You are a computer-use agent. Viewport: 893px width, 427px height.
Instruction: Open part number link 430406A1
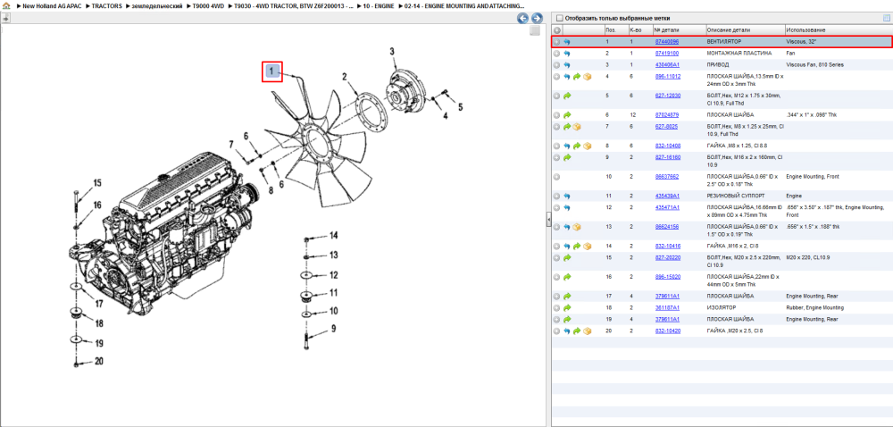(x=667, y=65)
